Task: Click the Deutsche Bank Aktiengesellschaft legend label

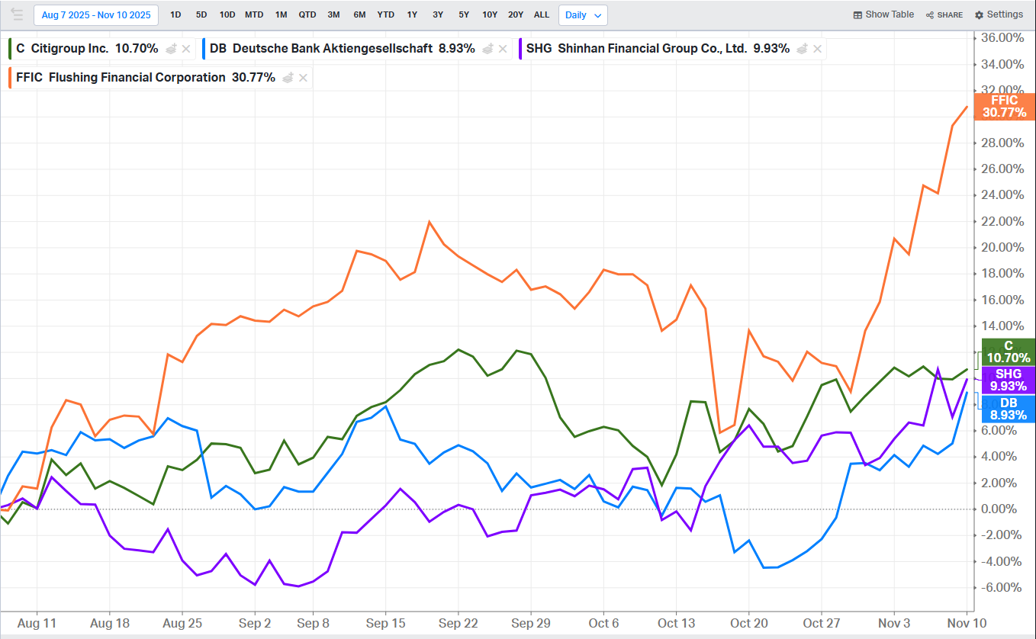Action: click(x=333, y=49)
